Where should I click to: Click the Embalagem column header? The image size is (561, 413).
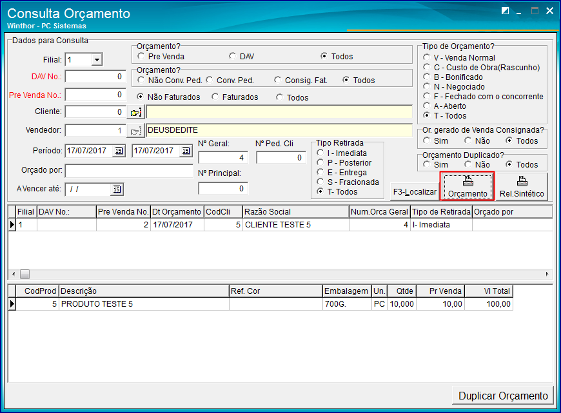click(347, 291)
